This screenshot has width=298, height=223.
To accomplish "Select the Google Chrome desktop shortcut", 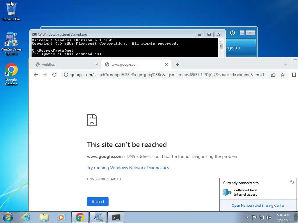I will coord(11,74).
